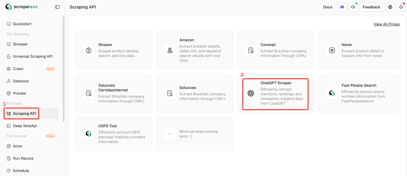Screen dimensions: 407x176
Task: Click the Solucoes card icon
Action: [x=170, y=93]
